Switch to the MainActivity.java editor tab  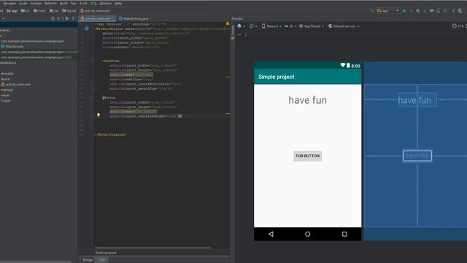click(136, 18)
